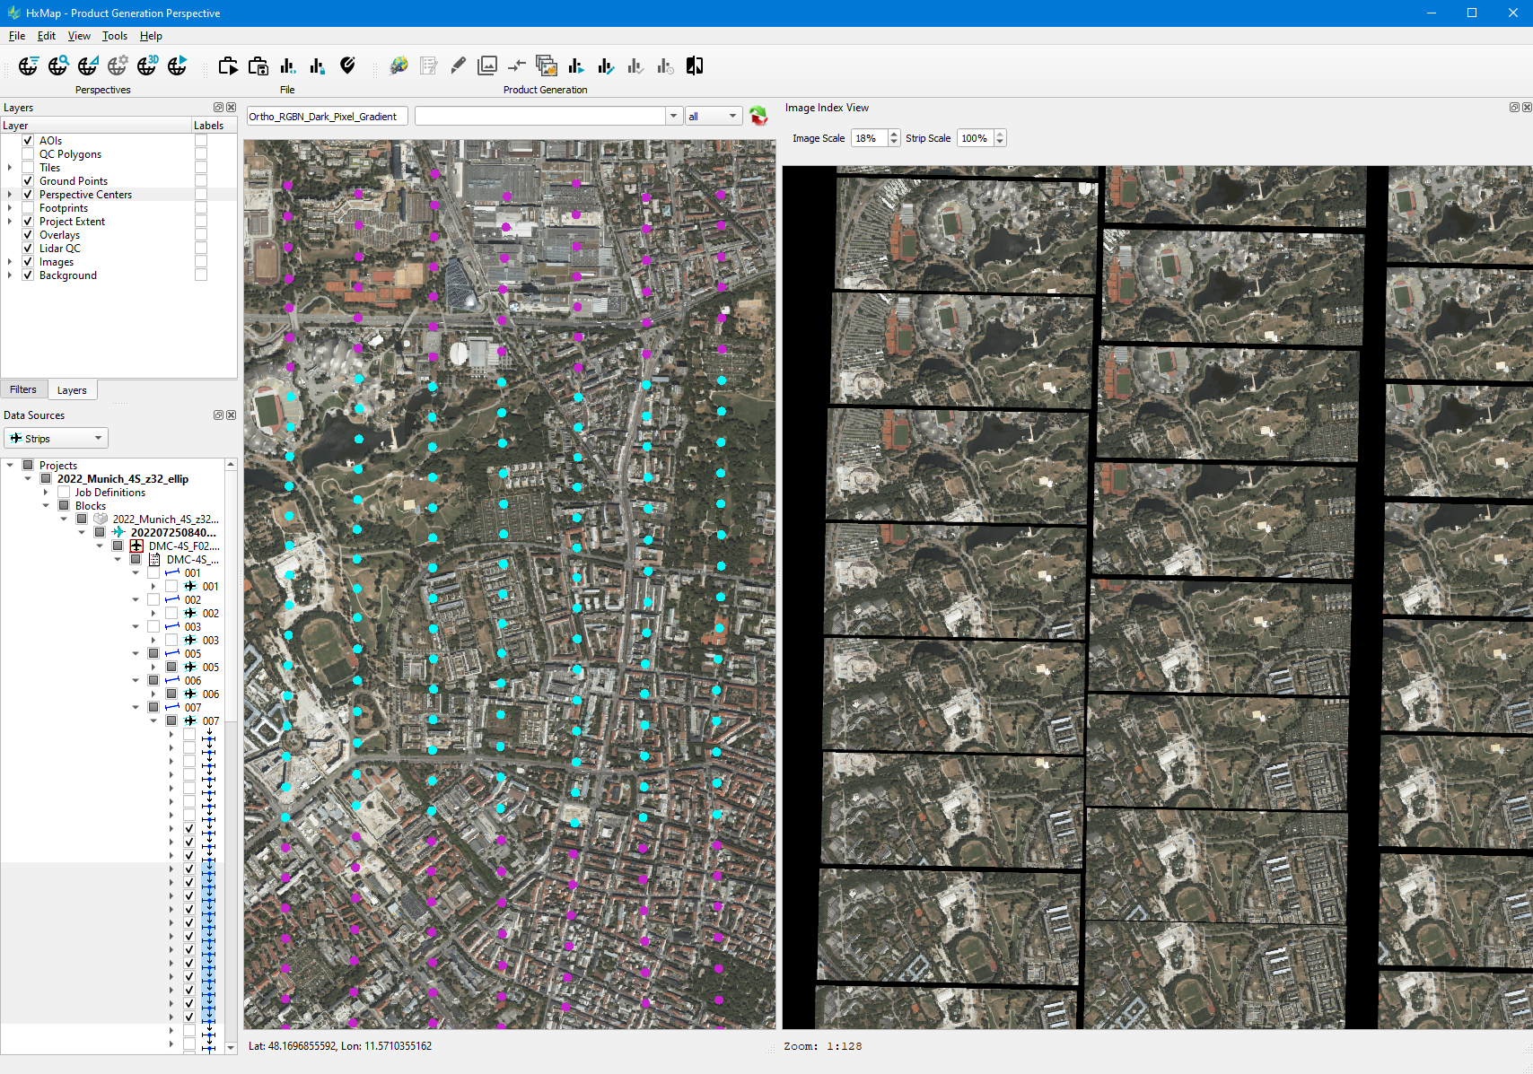Viewport: 1533px width, 1074px height.
Task: Click the pencil edit tool icon
Action: [458, 65]
